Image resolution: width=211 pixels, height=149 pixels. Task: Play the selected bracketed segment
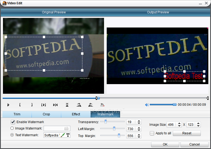point(44,105)
